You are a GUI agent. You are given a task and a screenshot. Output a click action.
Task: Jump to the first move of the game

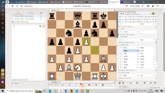(x=131, y=83)
